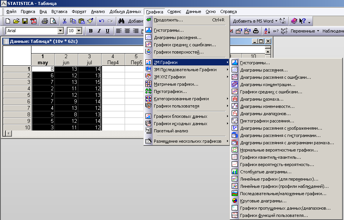Image resolution: width=344 pixels, height=220 pixels.
Task: Click the Open folder toolbar icon
Action: click(x=16, y=21)
